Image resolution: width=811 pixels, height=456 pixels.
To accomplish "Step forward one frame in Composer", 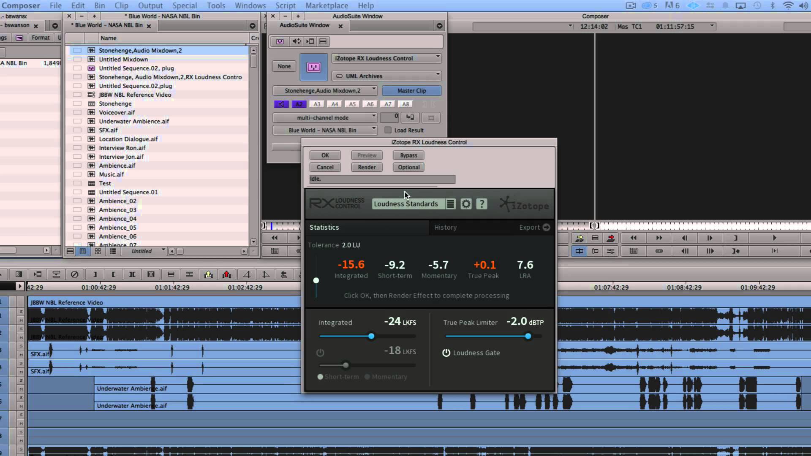I will coord(710,238).
